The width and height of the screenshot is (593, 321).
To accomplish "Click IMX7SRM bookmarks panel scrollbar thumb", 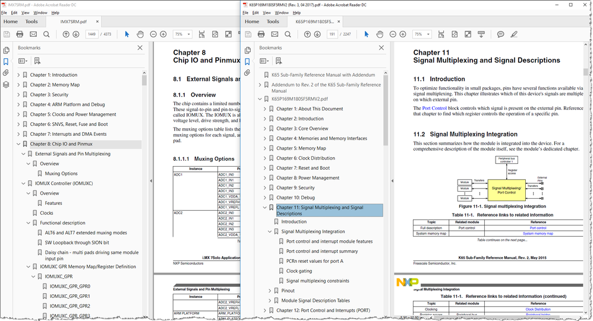I will point(144,80).
